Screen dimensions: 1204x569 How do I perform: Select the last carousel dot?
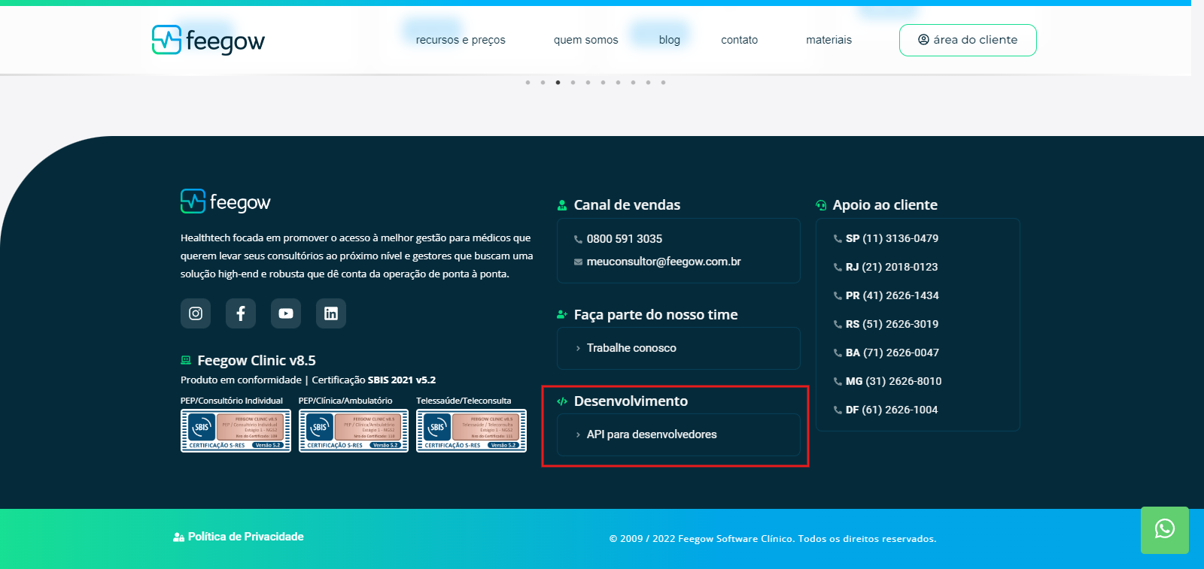(x=663, y=83)
